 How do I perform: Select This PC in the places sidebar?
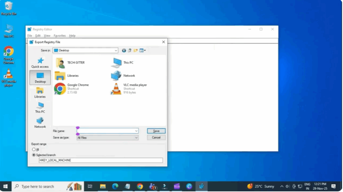click(x=40, y=107)
